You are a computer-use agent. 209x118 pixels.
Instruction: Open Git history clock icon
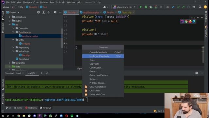188,7
